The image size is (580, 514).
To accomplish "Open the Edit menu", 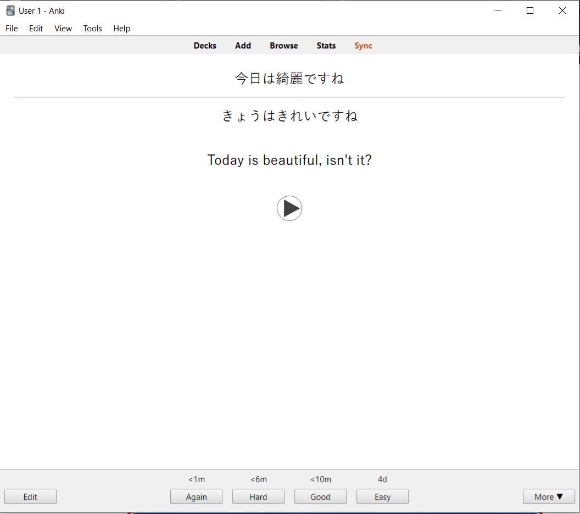I will (36, 29).
